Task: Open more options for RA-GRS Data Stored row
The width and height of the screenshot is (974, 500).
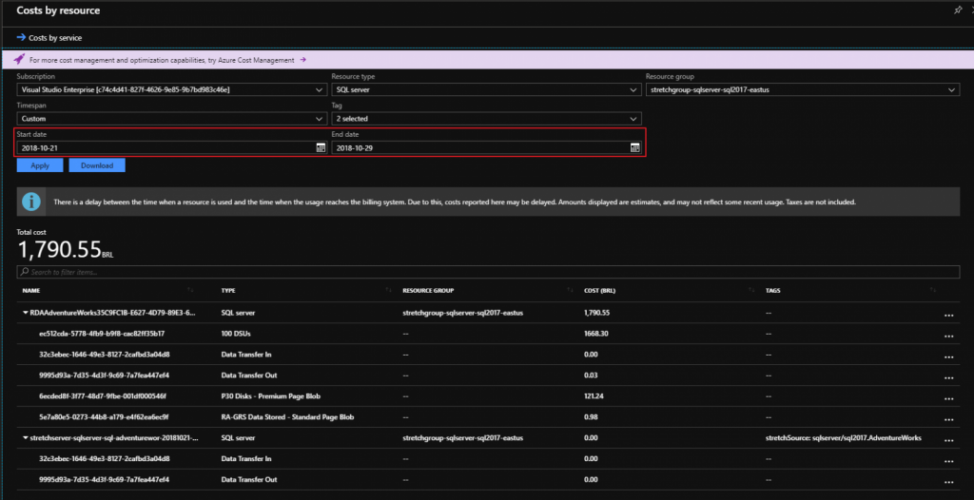Action: point(948,419)
